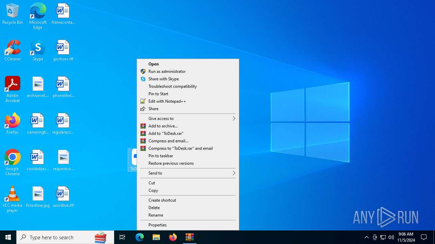Select the forestlow.jpg image file
Screen dimensions: 435x244
38,197
